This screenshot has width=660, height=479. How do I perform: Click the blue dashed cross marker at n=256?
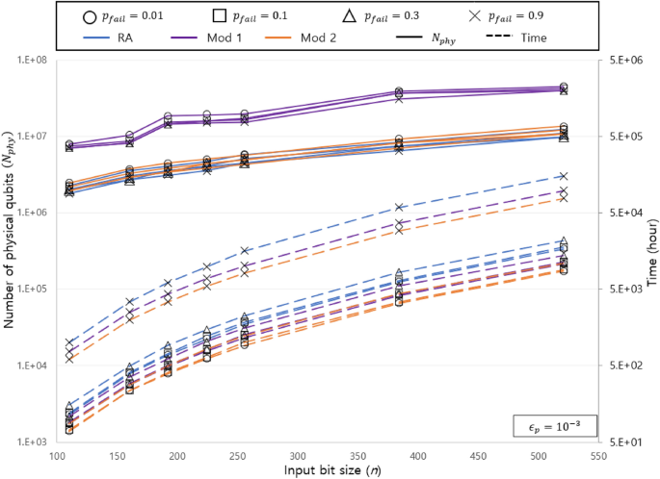click(x=245, y=251)
